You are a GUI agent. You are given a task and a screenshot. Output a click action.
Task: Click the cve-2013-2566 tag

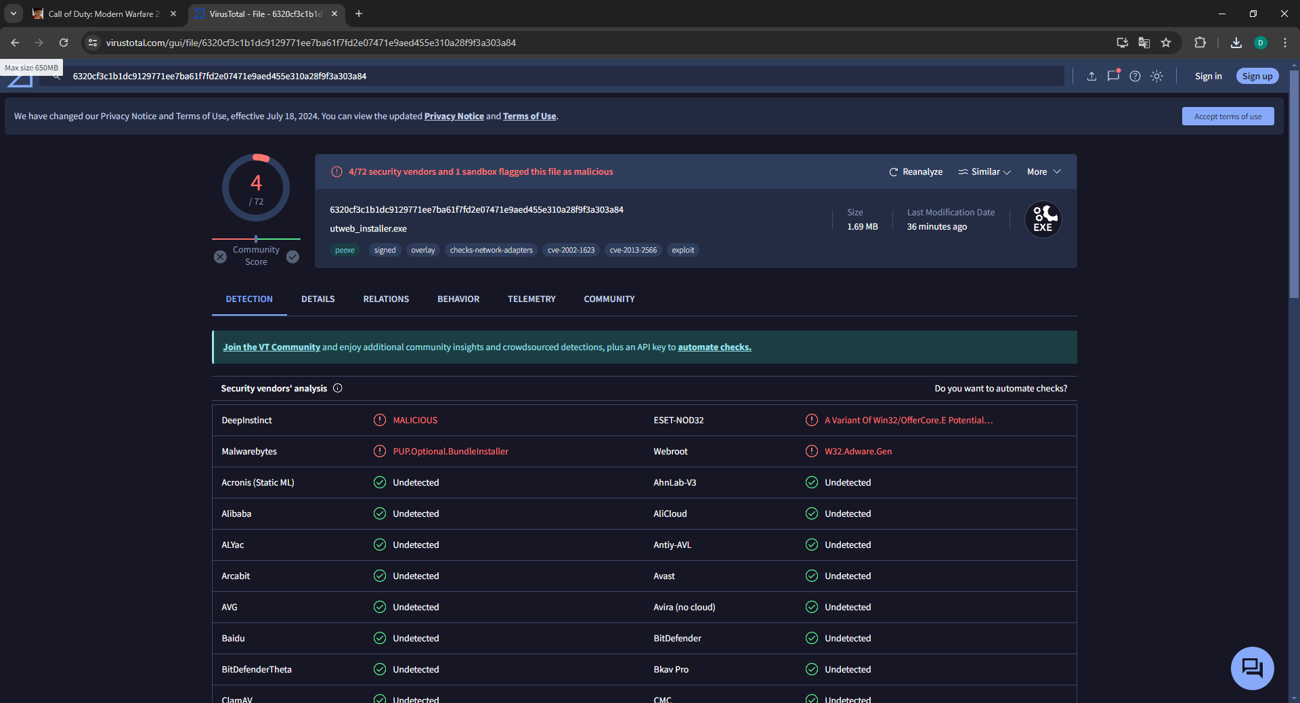click(634, 251)
